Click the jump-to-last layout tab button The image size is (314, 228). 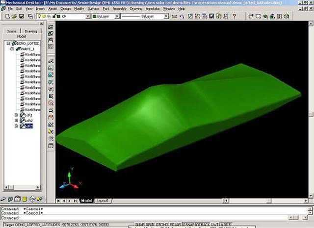coord(75,201)
